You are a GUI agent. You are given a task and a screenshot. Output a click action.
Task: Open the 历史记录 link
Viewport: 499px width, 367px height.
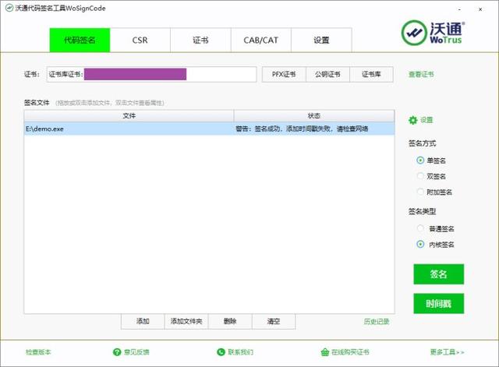click(x=377, y=322)
